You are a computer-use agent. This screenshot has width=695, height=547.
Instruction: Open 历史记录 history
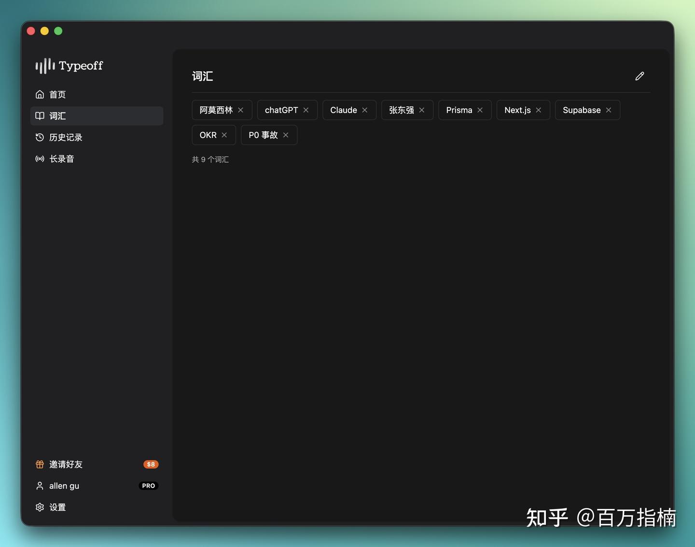97,137
